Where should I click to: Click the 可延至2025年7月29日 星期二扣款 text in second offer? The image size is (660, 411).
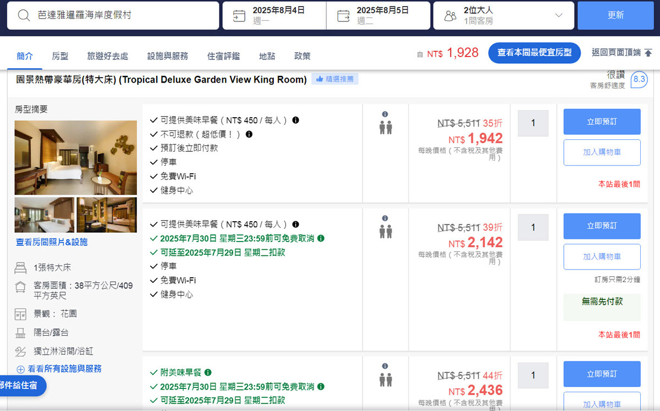click(223, 253)
